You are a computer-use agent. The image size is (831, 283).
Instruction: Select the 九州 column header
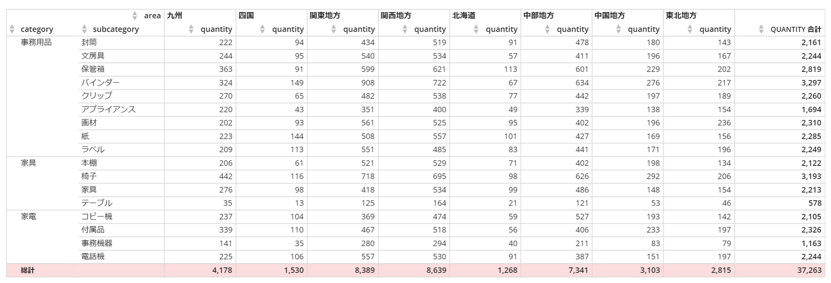(175, 16)
